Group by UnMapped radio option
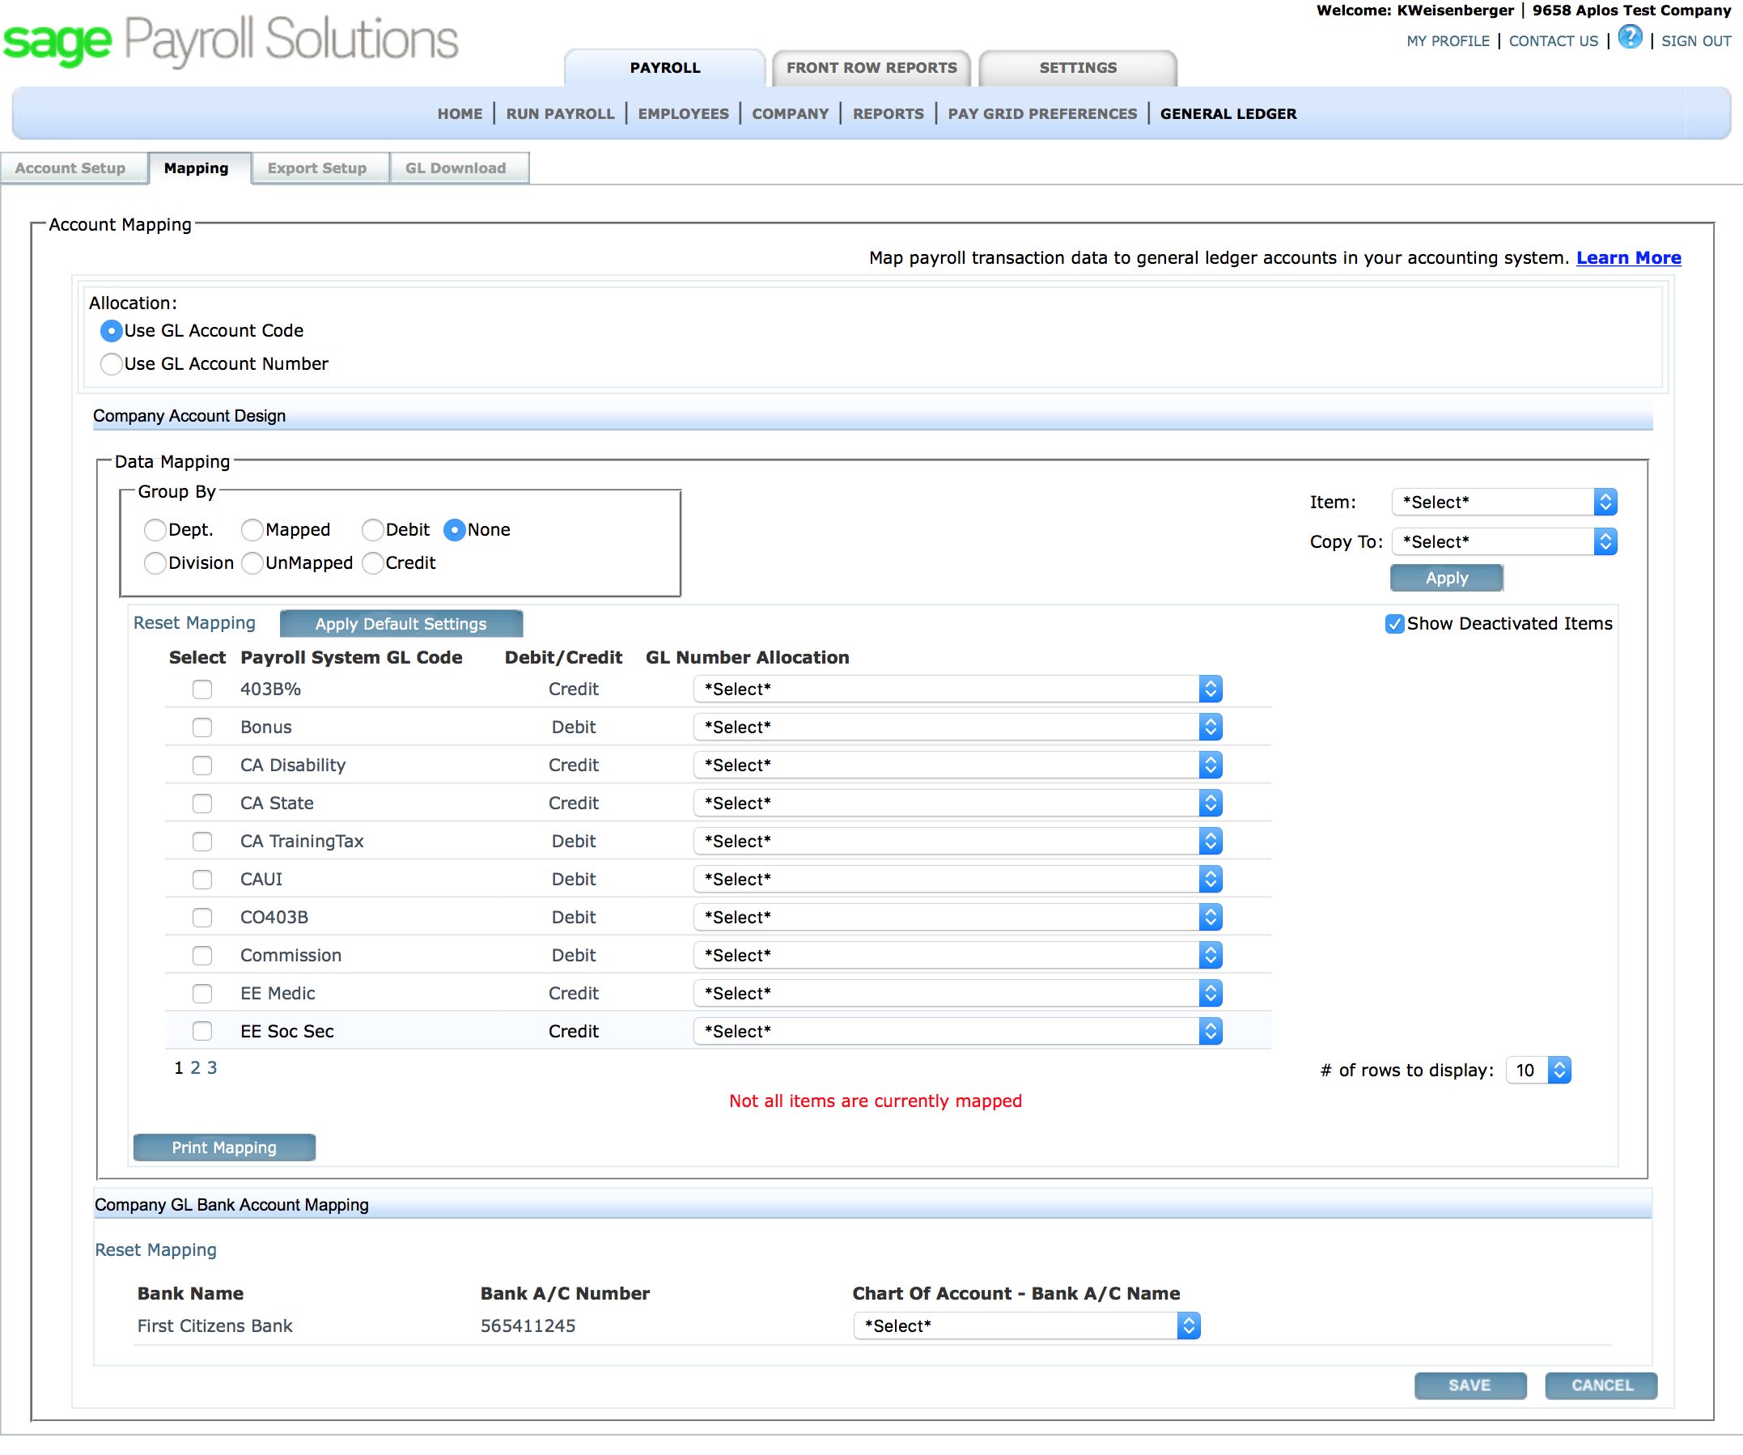1743x1455 pixels. [252, 562]
